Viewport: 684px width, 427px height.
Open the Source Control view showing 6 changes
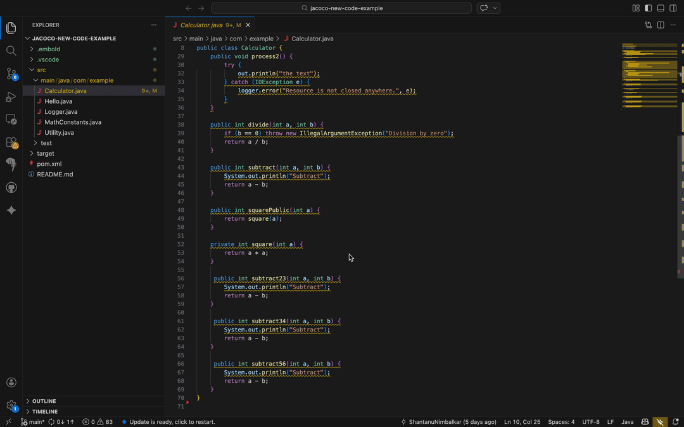click(x=11, y=74)
